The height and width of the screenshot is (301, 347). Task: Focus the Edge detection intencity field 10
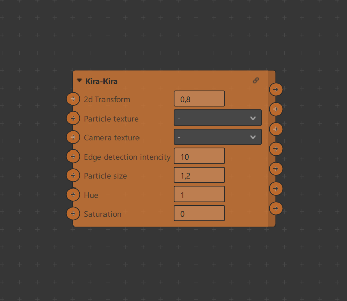pyautogui.click(x=199, y=156)
